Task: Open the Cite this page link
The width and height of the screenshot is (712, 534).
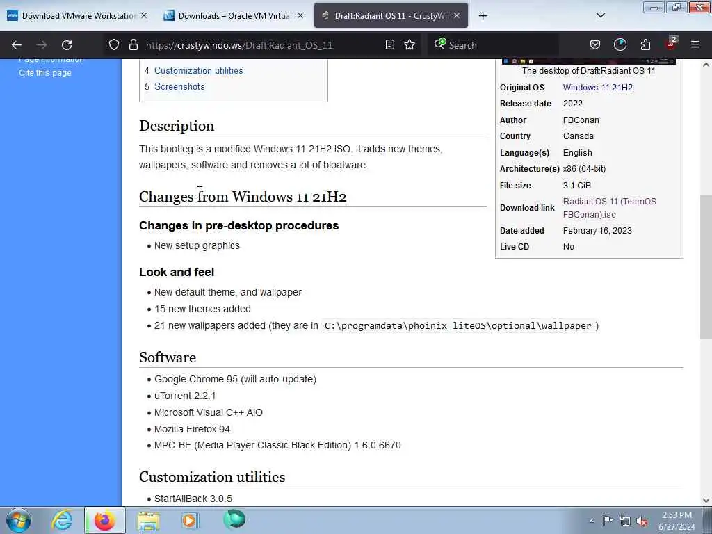Action: click(45, 72)
